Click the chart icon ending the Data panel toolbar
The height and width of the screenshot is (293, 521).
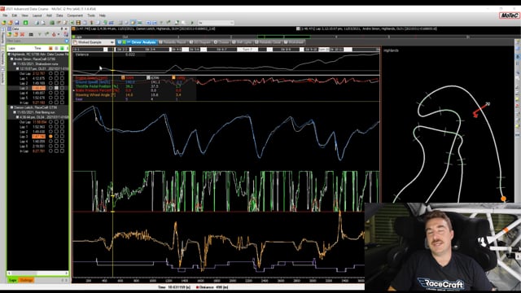point(66,34)
